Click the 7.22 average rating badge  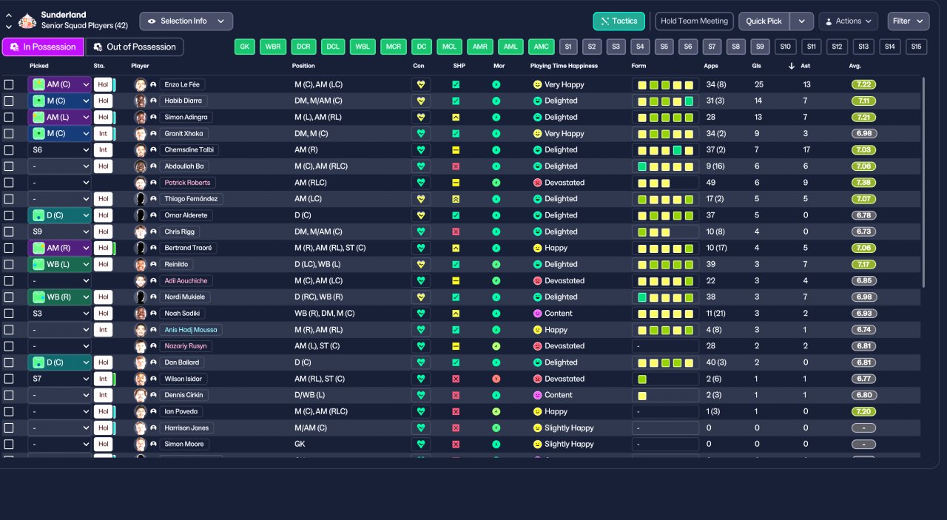coord(863,84)
